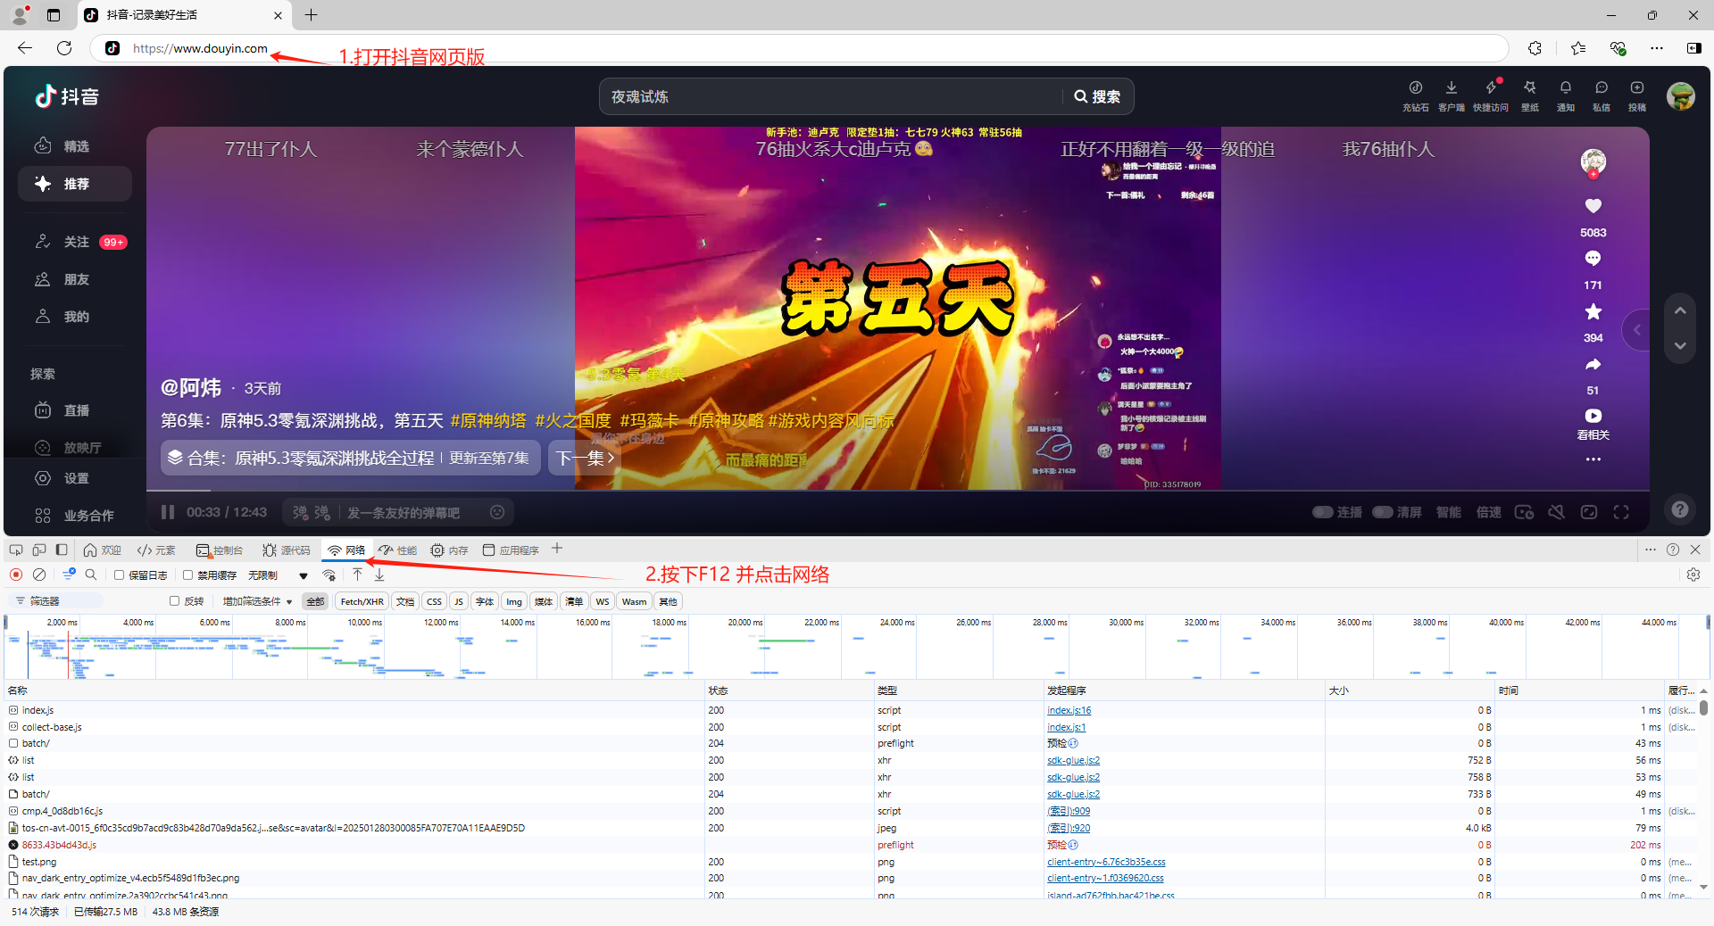Filter requests by Fetch/XHR
This screenshot has width=1714, height=926.
(x=362, y=601)
